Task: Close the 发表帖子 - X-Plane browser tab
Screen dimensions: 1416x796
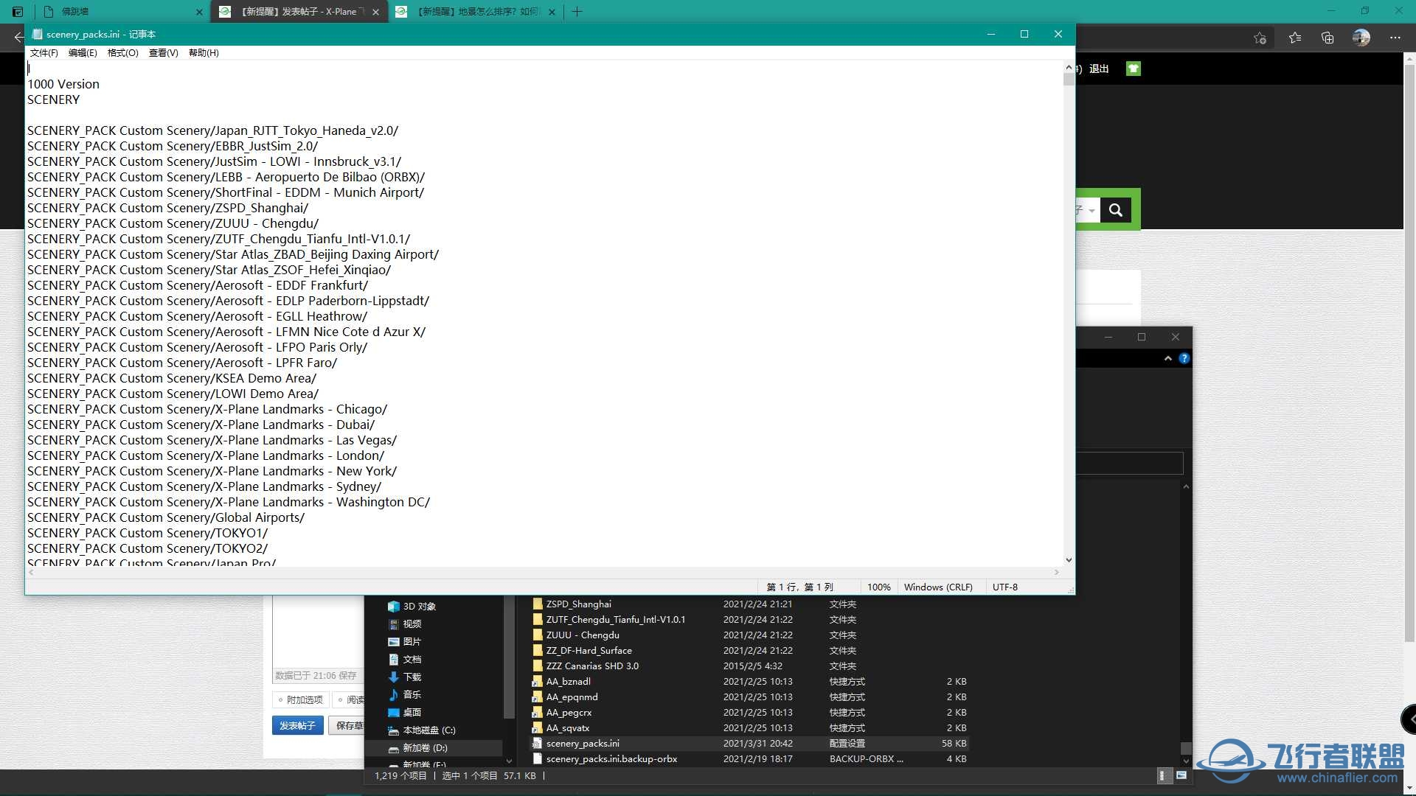Action: click(376, 12)
